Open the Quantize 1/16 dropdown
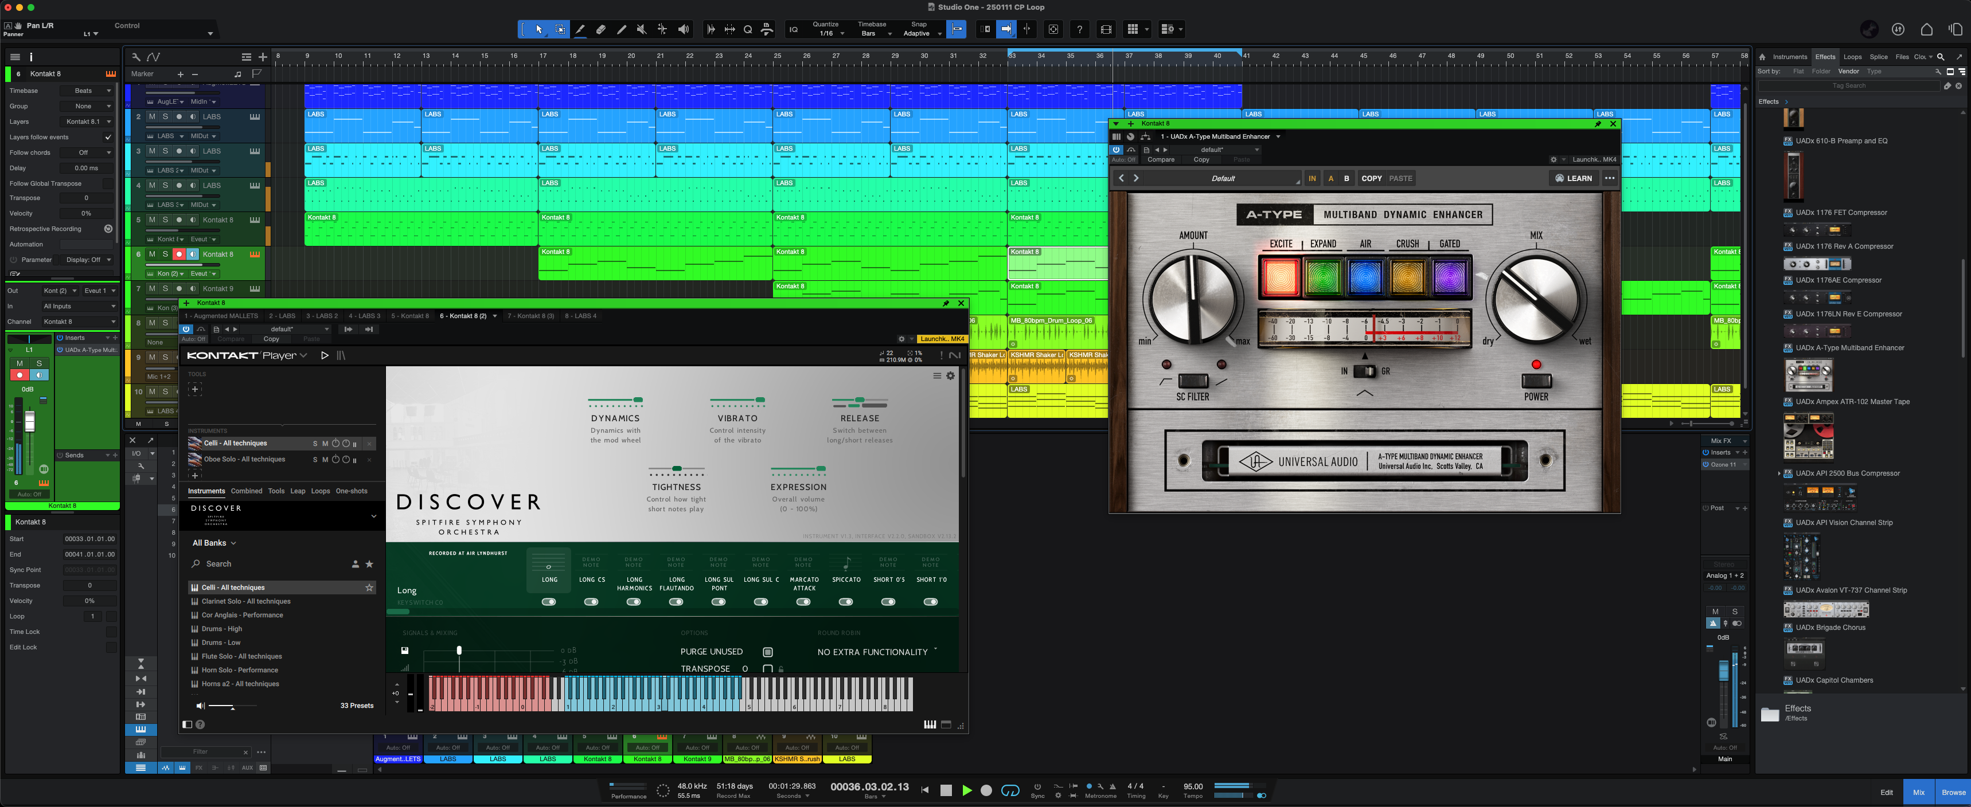1971x807 pixels. [832, 34]
